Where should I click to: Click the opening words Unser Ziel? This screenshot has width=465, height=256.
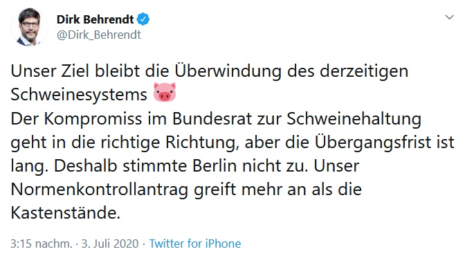(50, 71)
